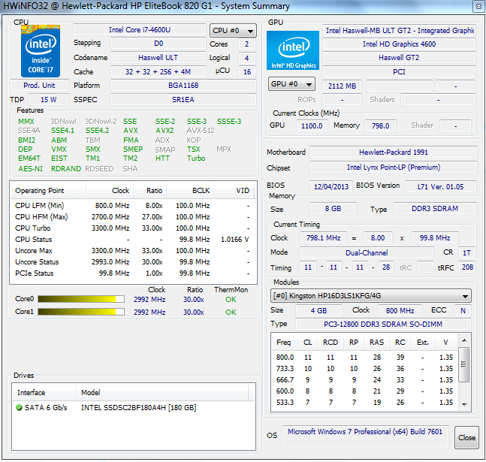Image resolution: width=486 pixels, height=462 pixels.
Task: Close the System Summary window
Action: click(x=478, y=7)
